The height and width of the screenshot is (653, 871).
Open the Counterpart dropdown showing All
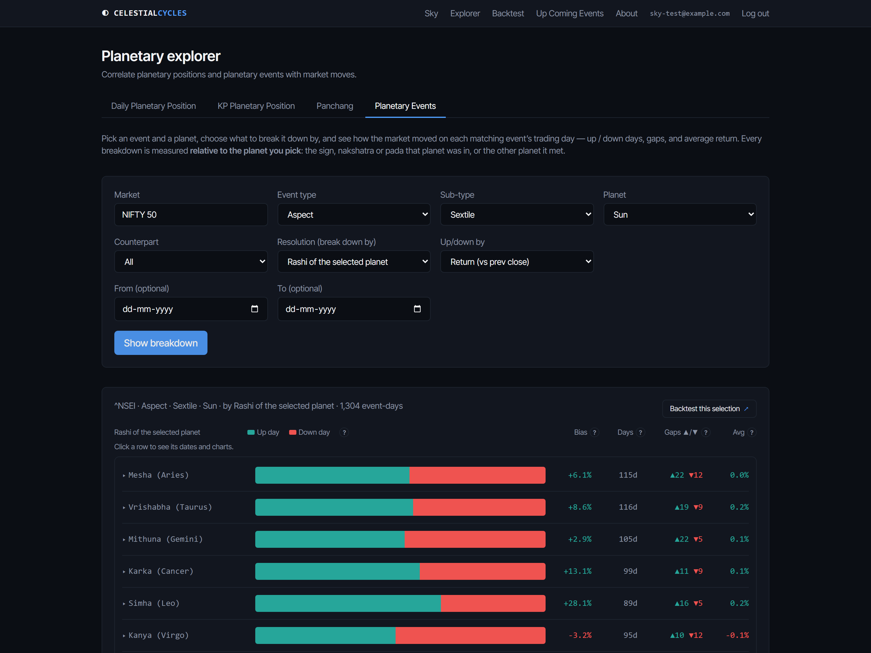pyautogui.click(x=191, y=262)
